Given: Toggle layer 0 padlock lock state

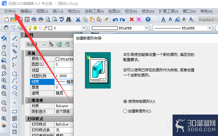Looking at the screenshot, I should click(x=45, y=28).
